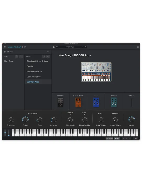Click the redo arrow in the bottom bar
Viewport: 142px width, 184px height.
point(130,139)
